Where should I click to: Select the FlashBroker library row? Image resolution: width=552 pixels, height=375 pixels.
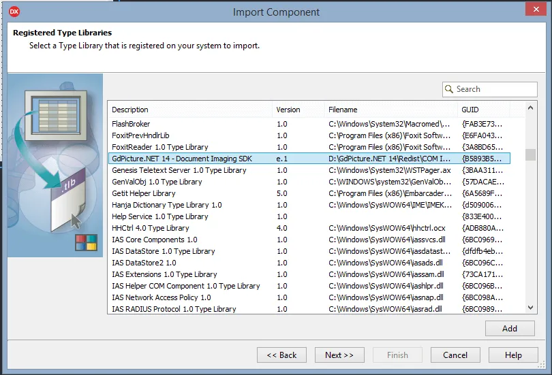pyautogui.click(x=309, y=124)
